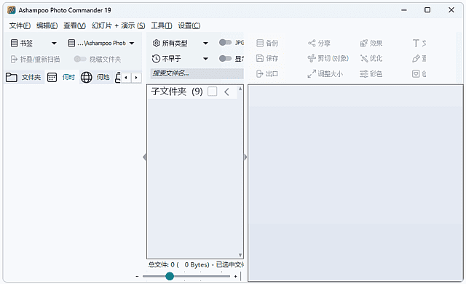This screenshot has height=284, width=466.
Task: Click the 保存 save icon
Action: point(260,58)
